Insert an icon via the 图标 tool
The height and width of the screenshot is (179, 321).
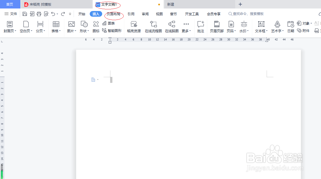tap(95, 27)
